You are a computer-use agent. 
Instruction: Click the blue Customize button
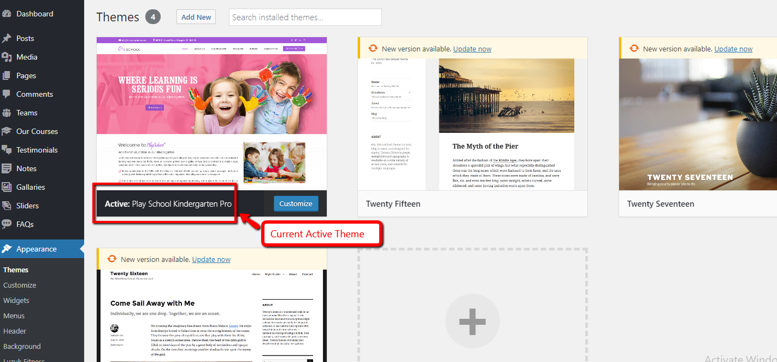click(x=296, y=203)
